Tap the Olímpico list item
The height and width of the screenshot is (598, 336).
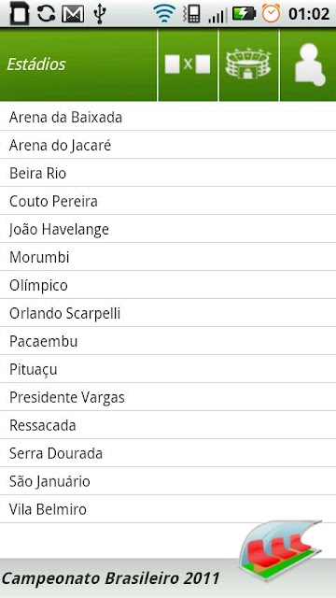click(x=168, y=285)
